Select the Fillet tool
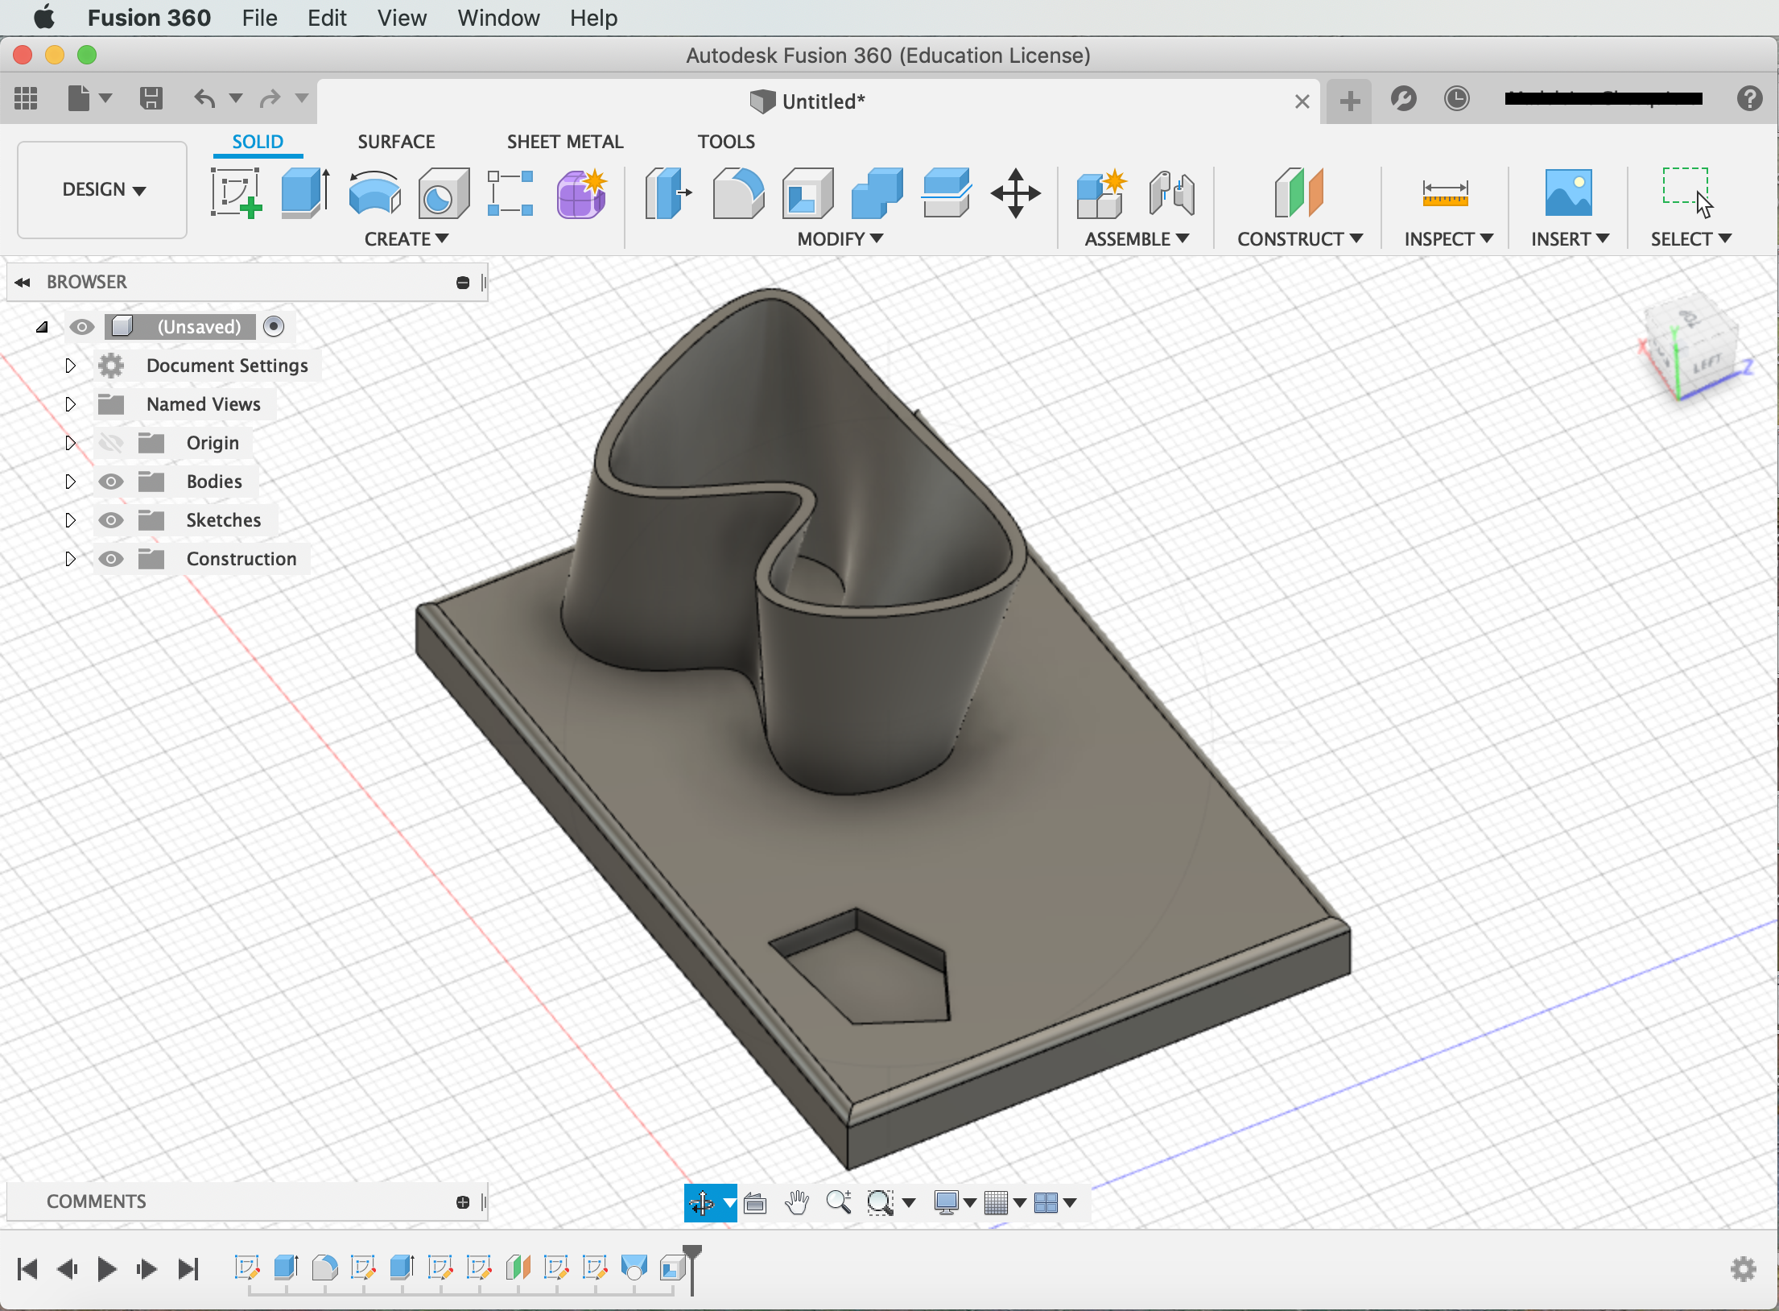This screenshot has height=1311, width=1779. point(738,192)
